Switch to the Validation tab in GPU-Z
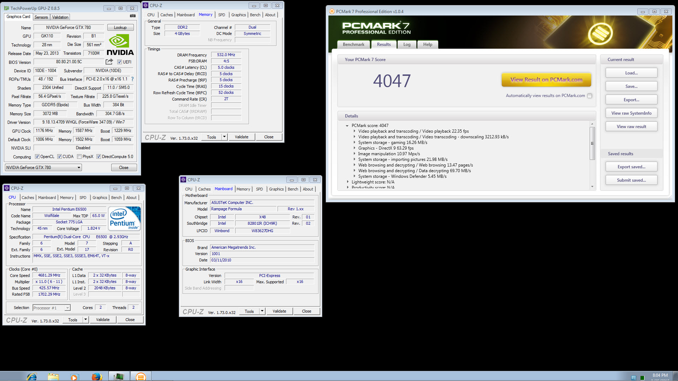 click(x=60, y=17)
